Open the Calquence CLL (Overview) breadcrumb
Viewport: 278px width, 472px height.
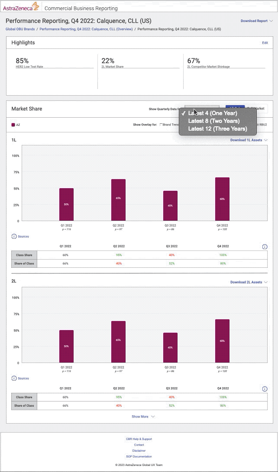click(86, 29)
